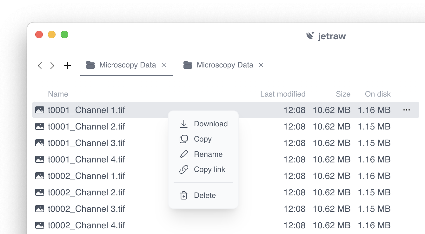Viewport: 425px width, 234px height.
Task: Click the back navigation arrow
Action: tap(40, 66)
